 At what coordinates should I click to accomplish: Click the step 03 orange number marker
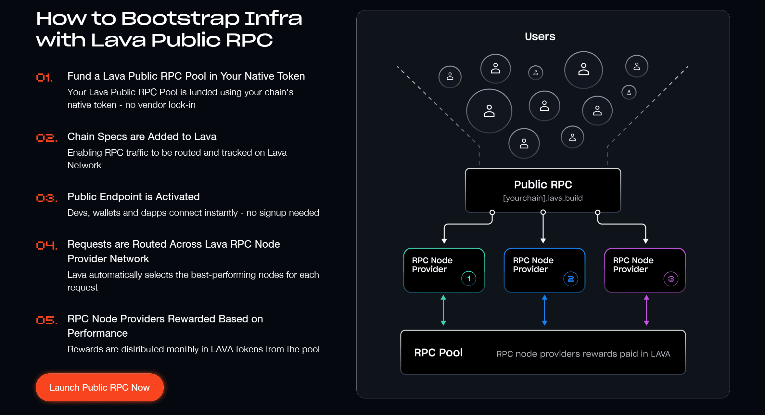click(46, 198)
